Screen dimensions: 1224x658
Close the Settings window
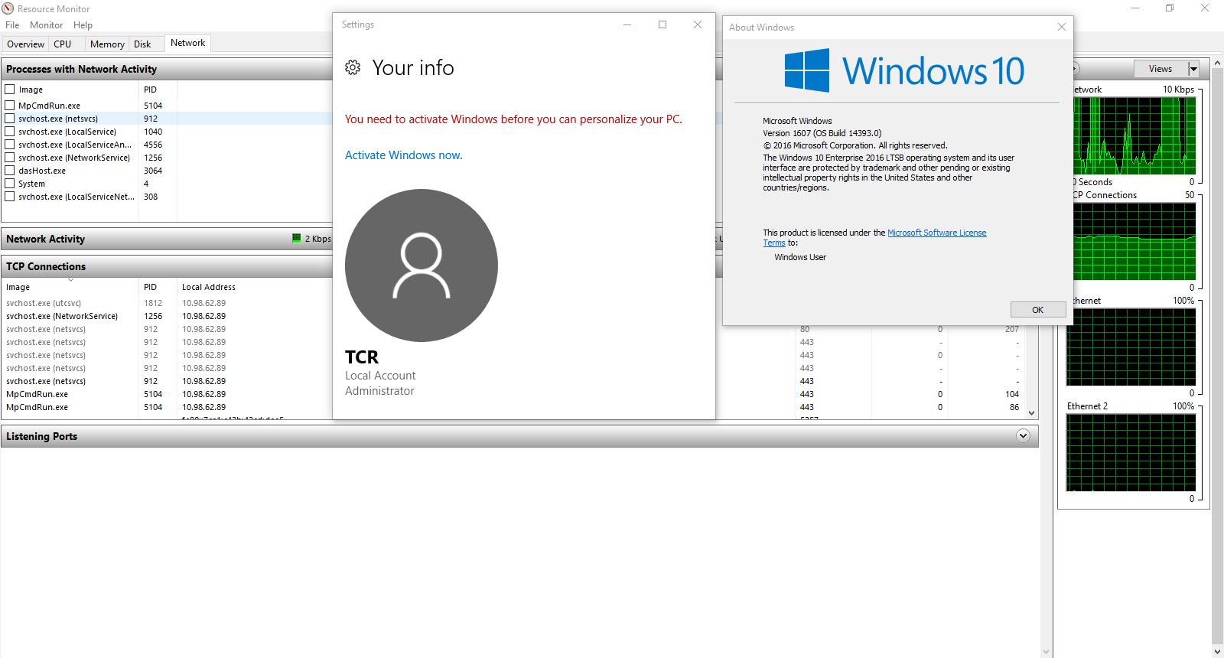pos(698,24)
